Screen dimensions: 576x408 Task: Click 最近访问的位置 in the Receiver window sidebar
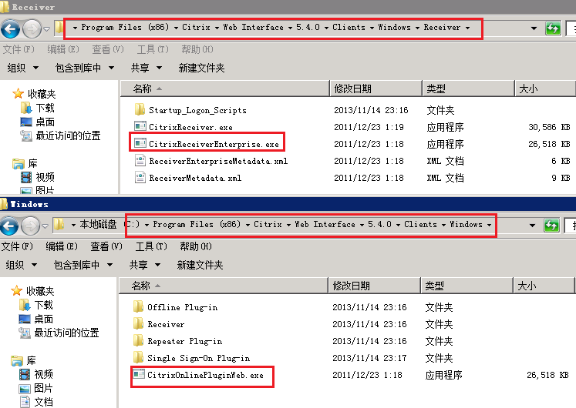pos(69,136)
